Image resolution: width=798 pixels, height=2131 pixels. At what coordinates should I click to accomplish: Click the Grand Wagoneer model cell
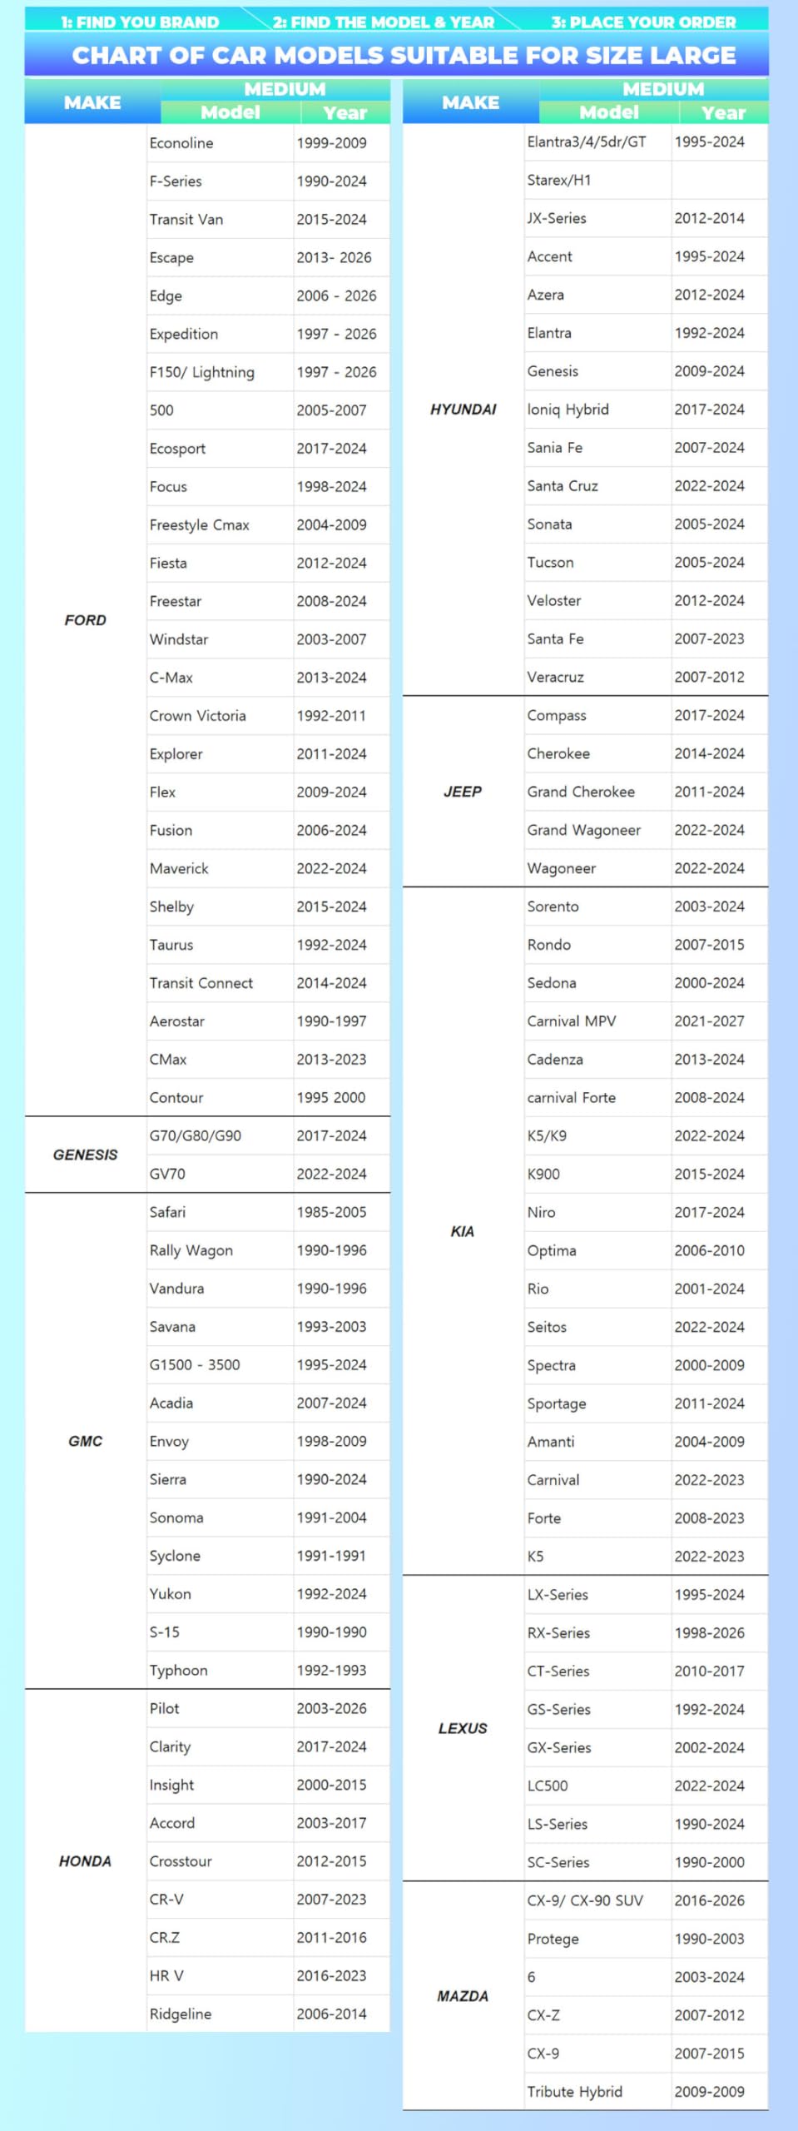coord(583,830)
